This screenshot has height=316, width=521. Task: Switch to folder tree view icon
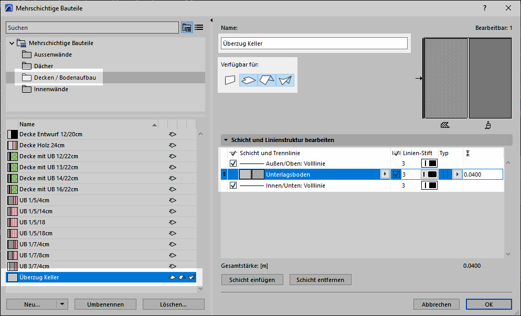pyautogui.click(x=187, y=28)
